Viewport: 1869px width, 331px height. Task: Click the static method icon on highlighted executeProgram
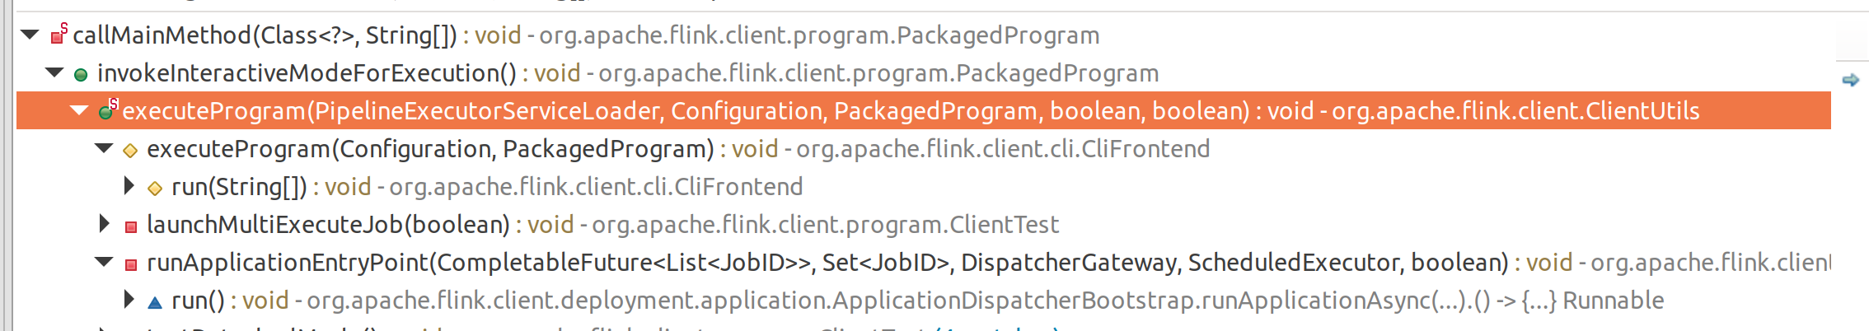[x=108, y=110]
